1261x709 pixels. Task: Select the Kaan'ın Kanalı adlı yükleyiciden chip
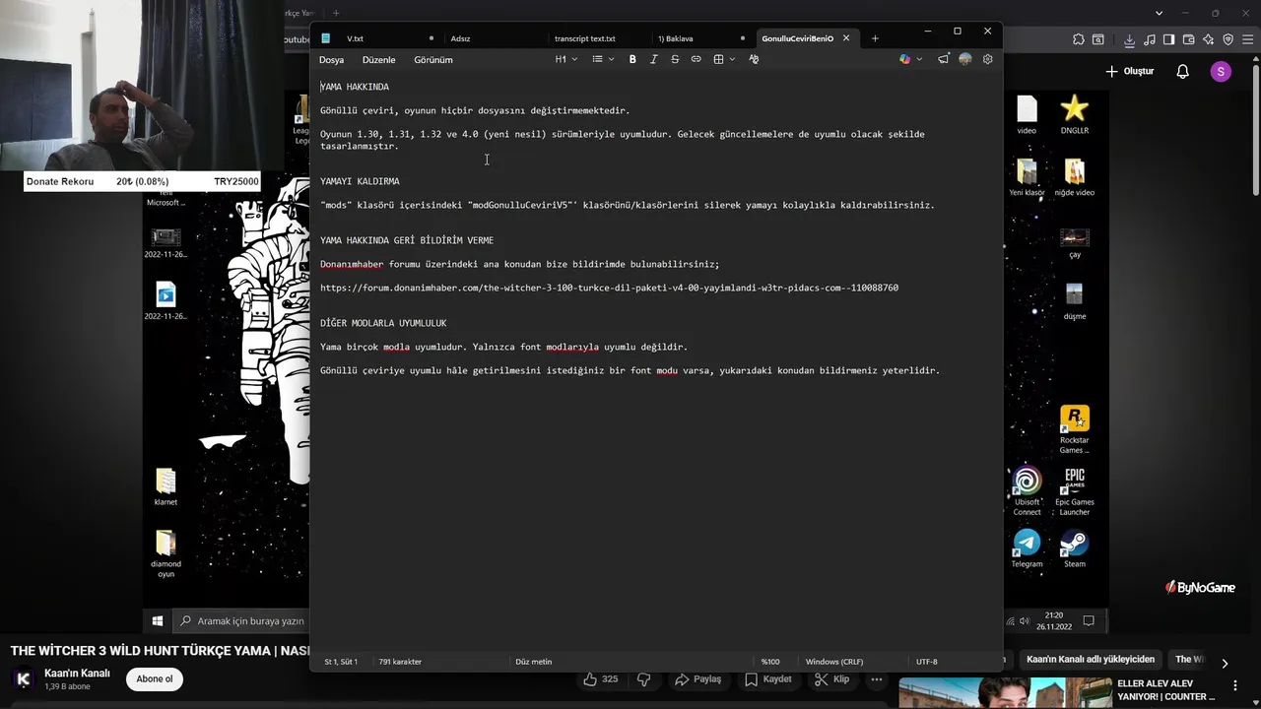tap(1090, 660)
